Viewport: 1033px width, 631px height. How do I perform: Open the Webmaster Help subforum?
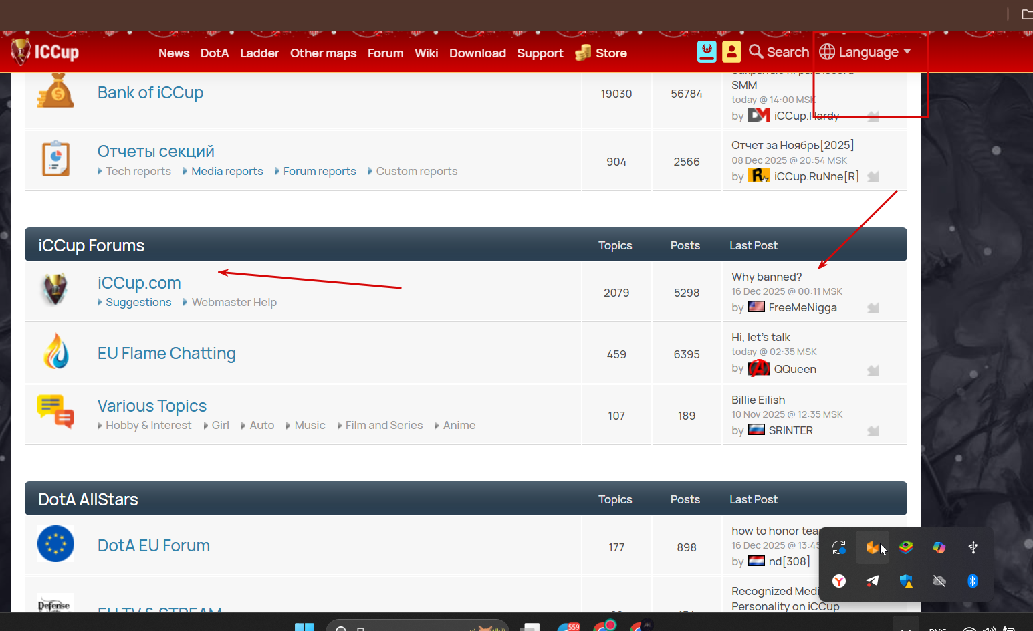coord(234,302)
